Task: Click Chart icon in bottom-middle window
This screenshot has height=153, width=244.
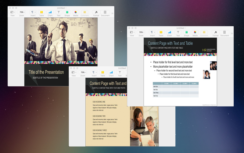Action: coord(111,72)
